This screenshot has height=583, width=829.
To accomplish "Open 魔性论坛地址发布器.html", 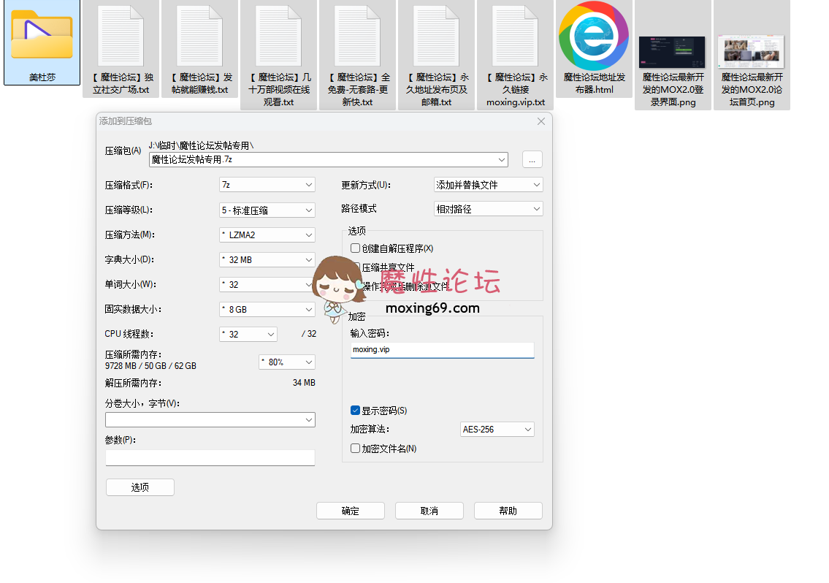I will point(594,44).
